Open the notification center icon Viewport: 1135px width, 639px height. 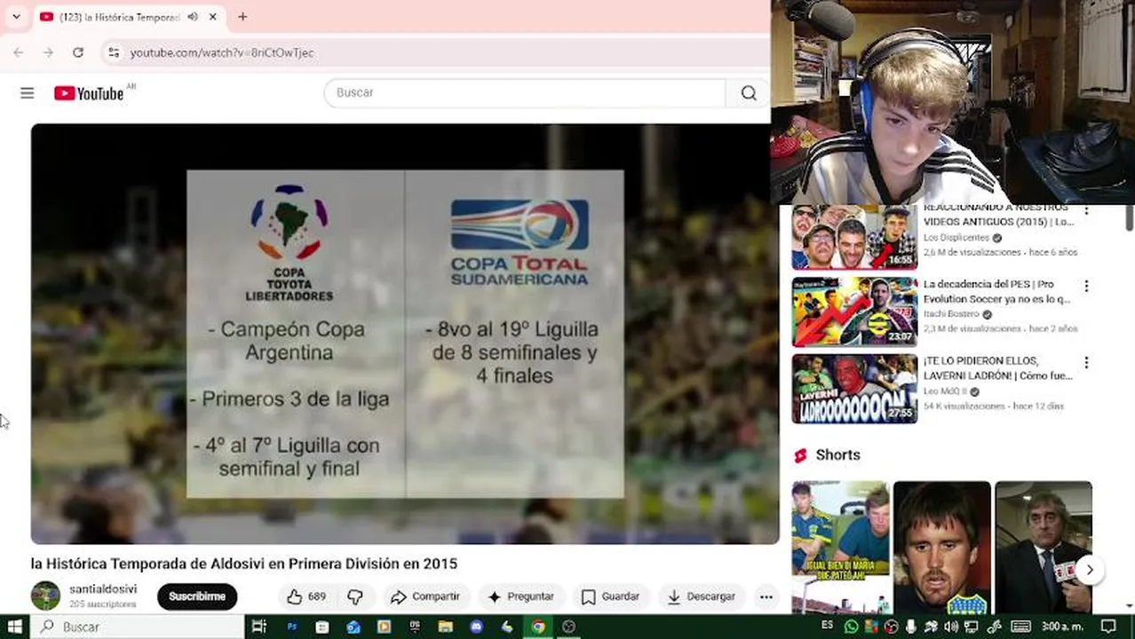click(1107, 627)
